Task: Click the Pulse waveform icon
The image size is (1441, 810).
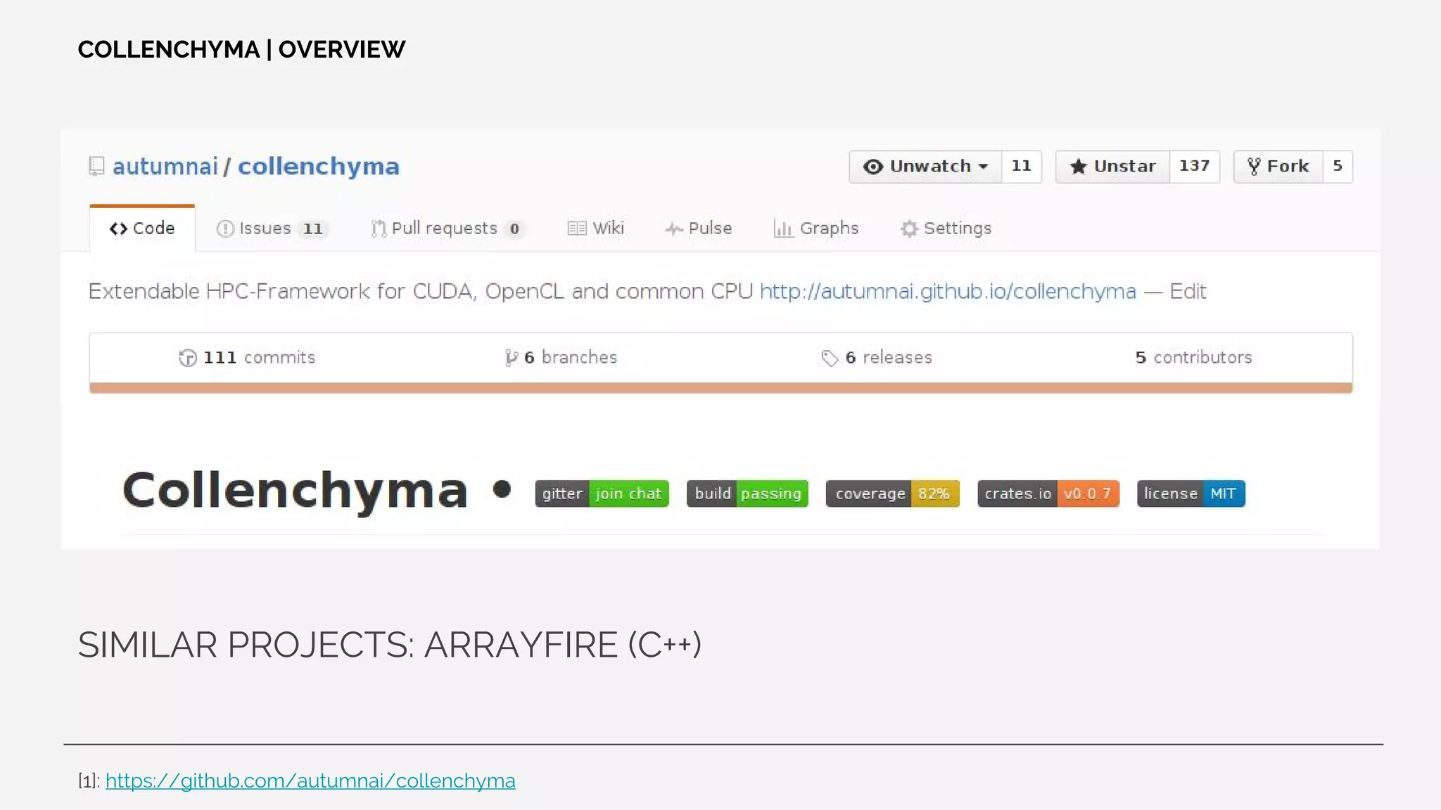Action: tap(674, 229)
